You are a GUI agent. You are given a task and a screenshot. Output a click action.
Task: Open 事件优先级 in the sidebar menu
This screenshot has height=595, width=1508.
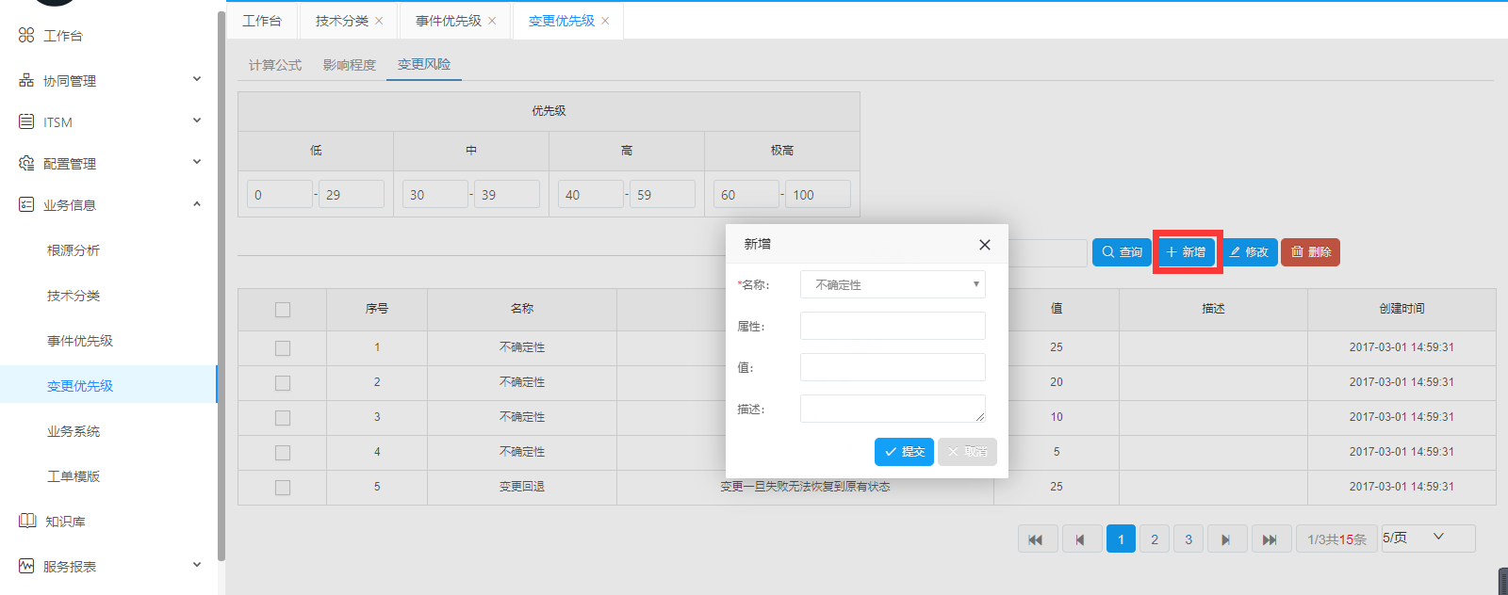click(x=80, y=341)
